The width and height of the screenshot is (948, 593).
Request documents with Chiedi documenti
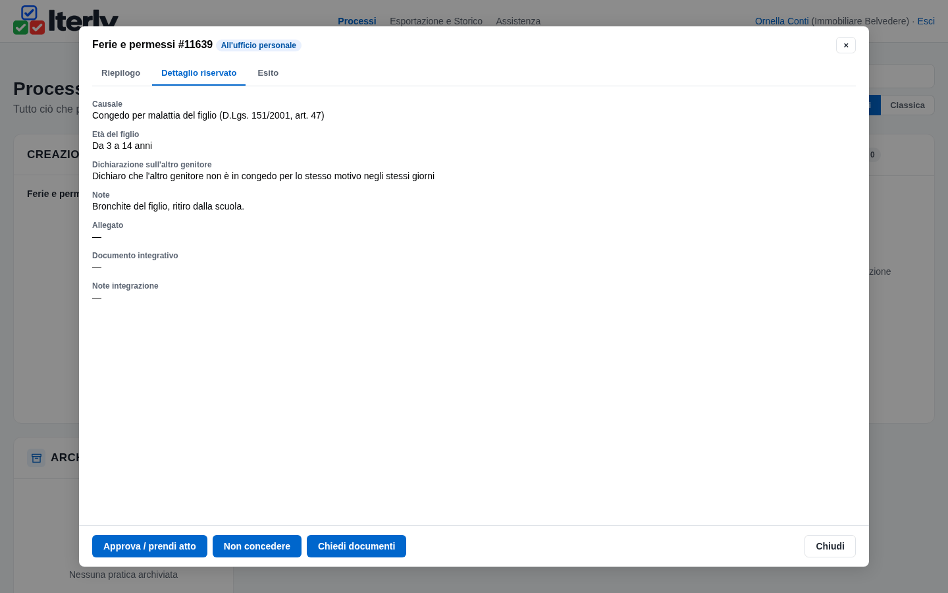(356, 546)
